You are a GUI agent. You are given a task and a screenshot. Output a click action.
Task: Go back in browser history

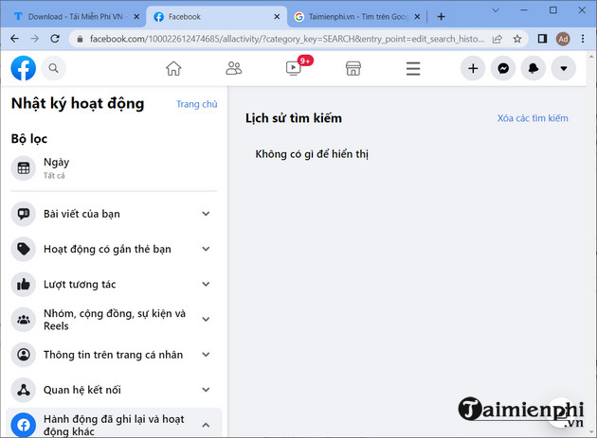(x=14, y=39)
